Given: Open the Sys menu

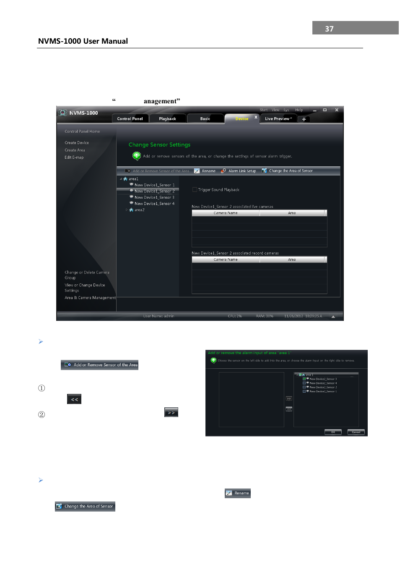Looking at the screenshot, I should 286,110.
